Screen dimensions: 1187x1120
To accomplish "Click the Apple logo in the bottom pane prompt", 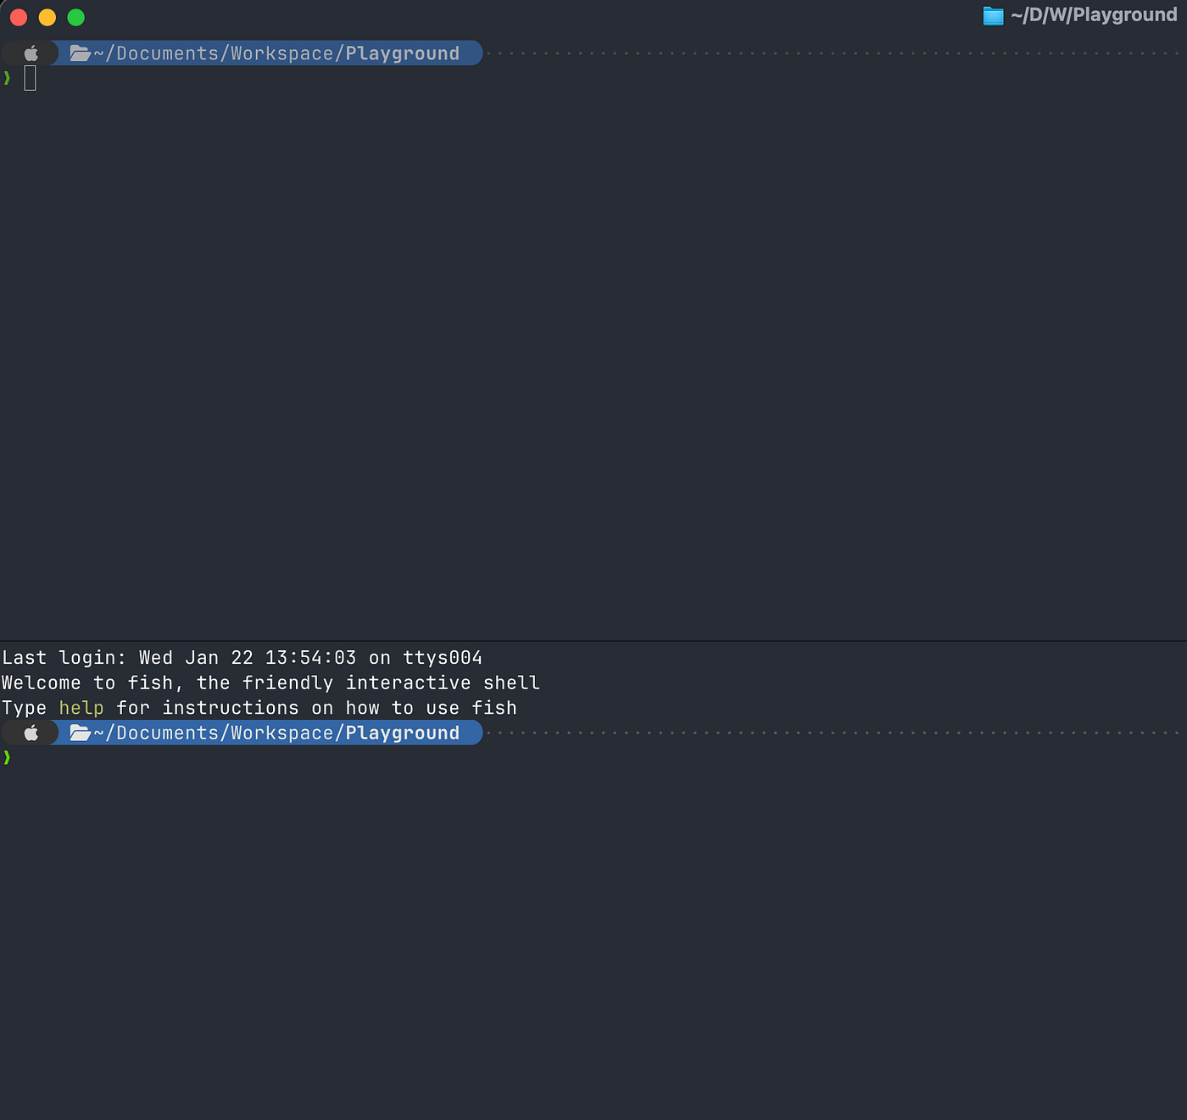I will pyautogui.click(x=31, y=733).
